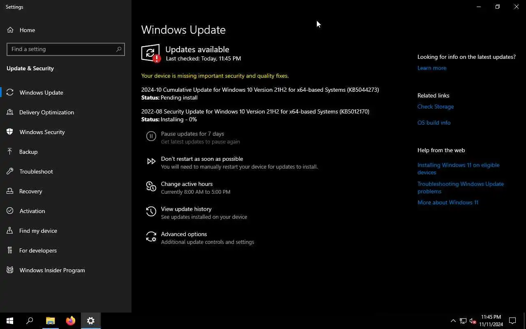Click the yellow missing security fixes warning
Viewport: 526px width, 329px height.
point(215,76)
